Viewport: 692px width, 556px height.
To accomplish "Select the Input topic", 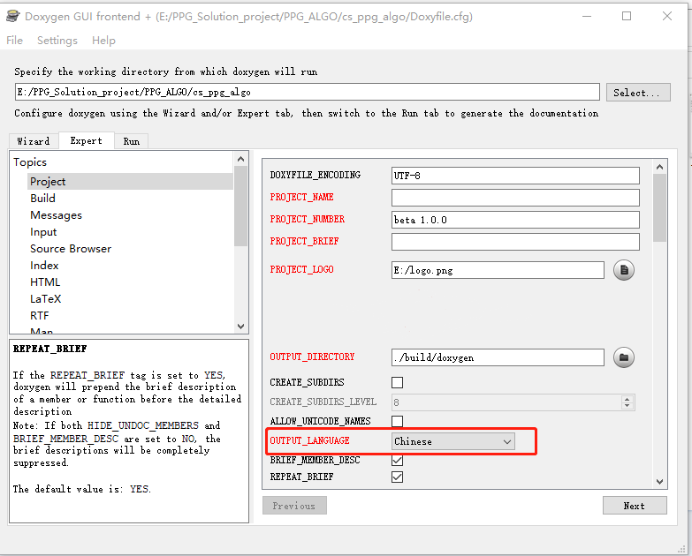I will pos(43,232).
